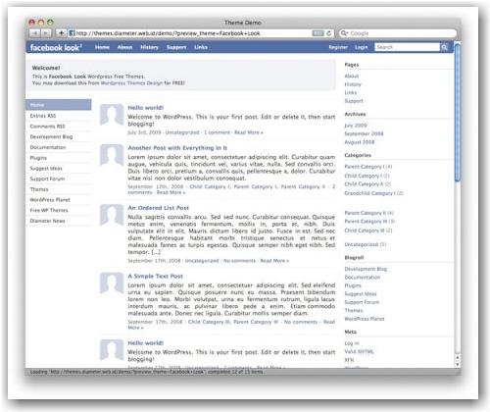Click Log in under Meta
The width and height of the screenshot is (490, 412).
pos(352,343)
